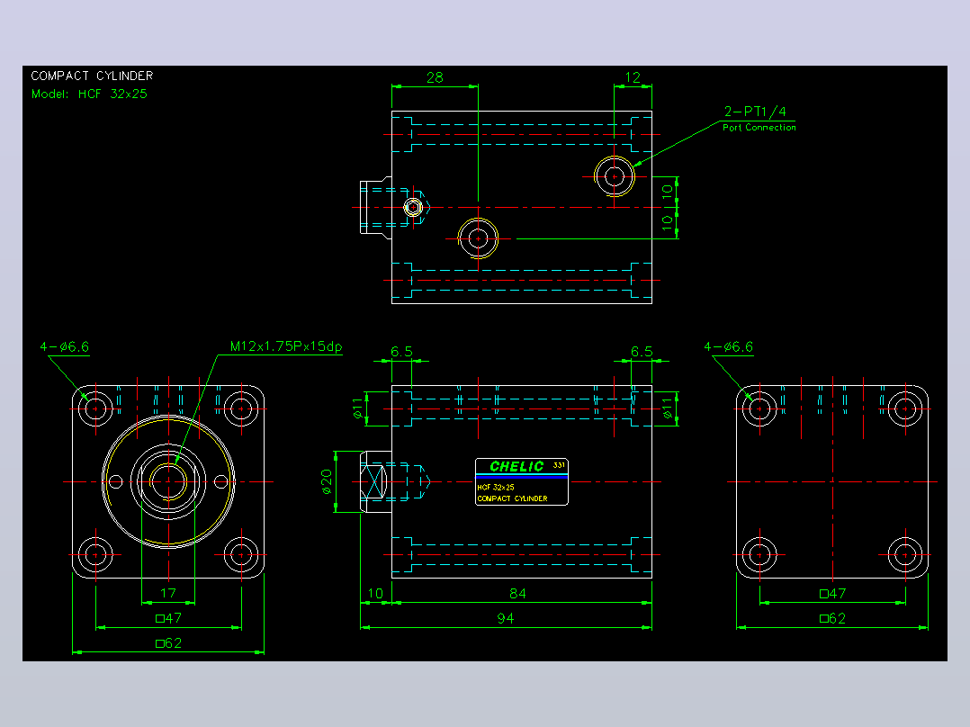The image size is (970, 727).
Task: Click the small hex socket in top view
Action: (x=413, y=207)
